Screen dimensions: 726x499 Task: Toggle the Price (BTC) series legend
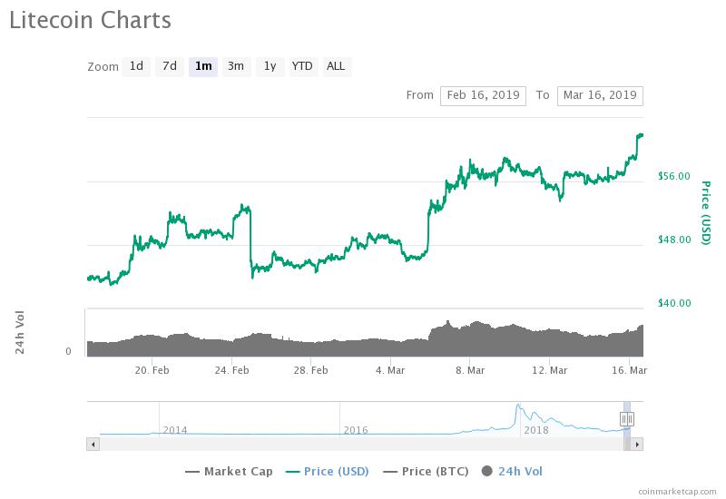coord(426,471)
